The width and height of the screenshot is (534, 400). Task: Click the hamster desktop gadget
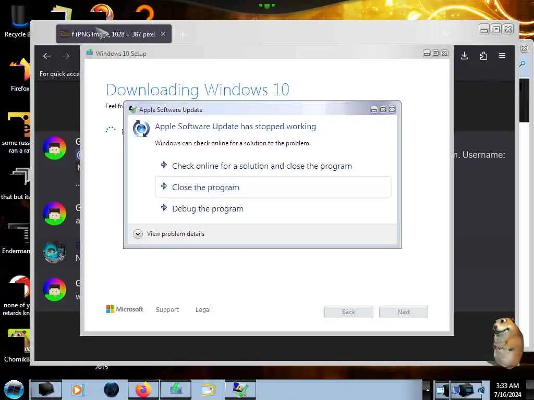pos(507,342)
